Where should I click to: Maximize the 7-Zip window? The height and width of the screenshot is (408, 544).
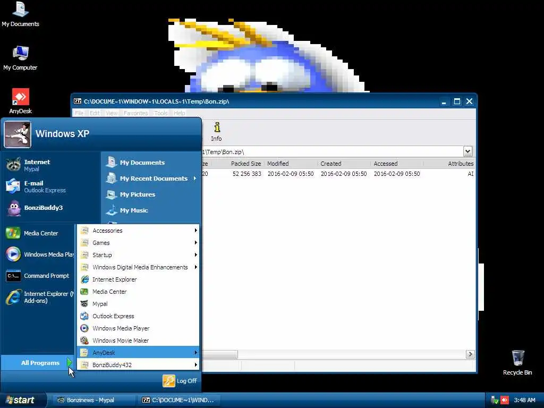pos(457,101)
